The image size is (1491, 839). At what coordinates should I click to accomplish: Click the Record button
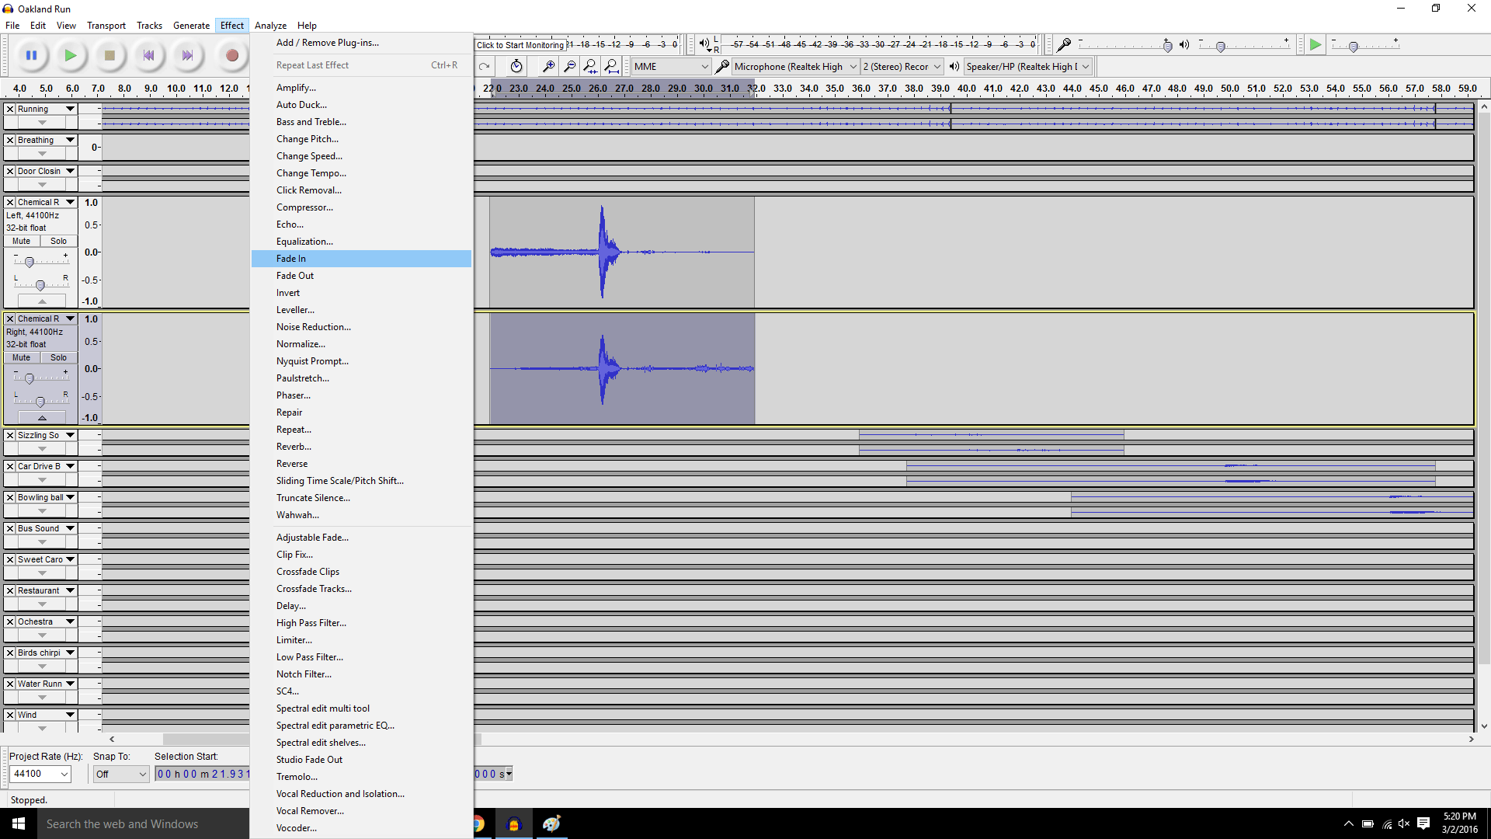231,55
